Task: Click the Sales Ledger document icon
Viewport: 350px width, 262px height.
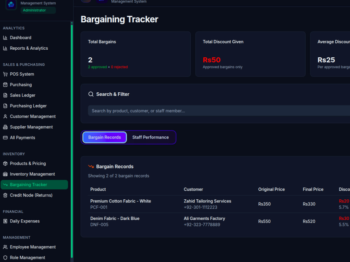Action: coord(5,95)
